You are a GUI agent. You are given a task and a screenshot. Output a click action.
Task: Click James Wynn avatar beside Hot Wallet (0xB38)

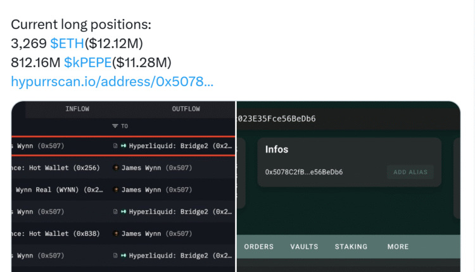116,233
